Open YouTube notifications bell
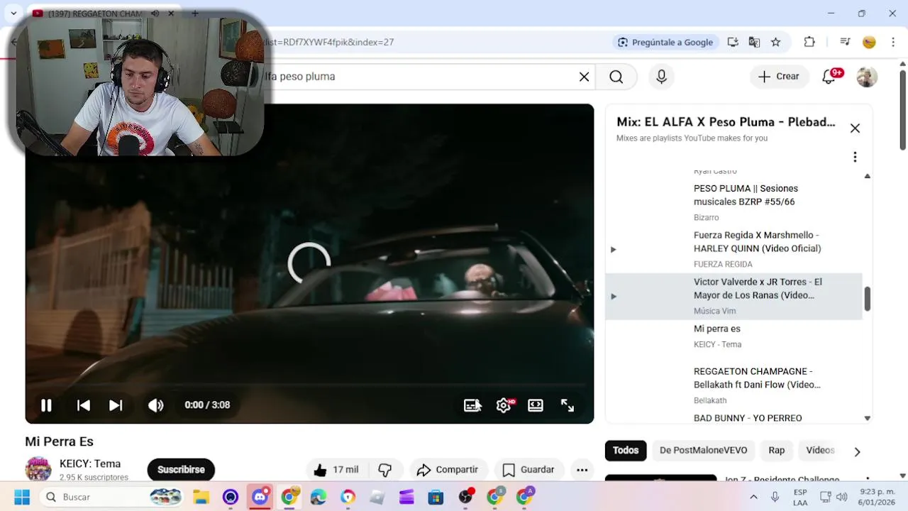The image size is (908, 511). point(829,77)
